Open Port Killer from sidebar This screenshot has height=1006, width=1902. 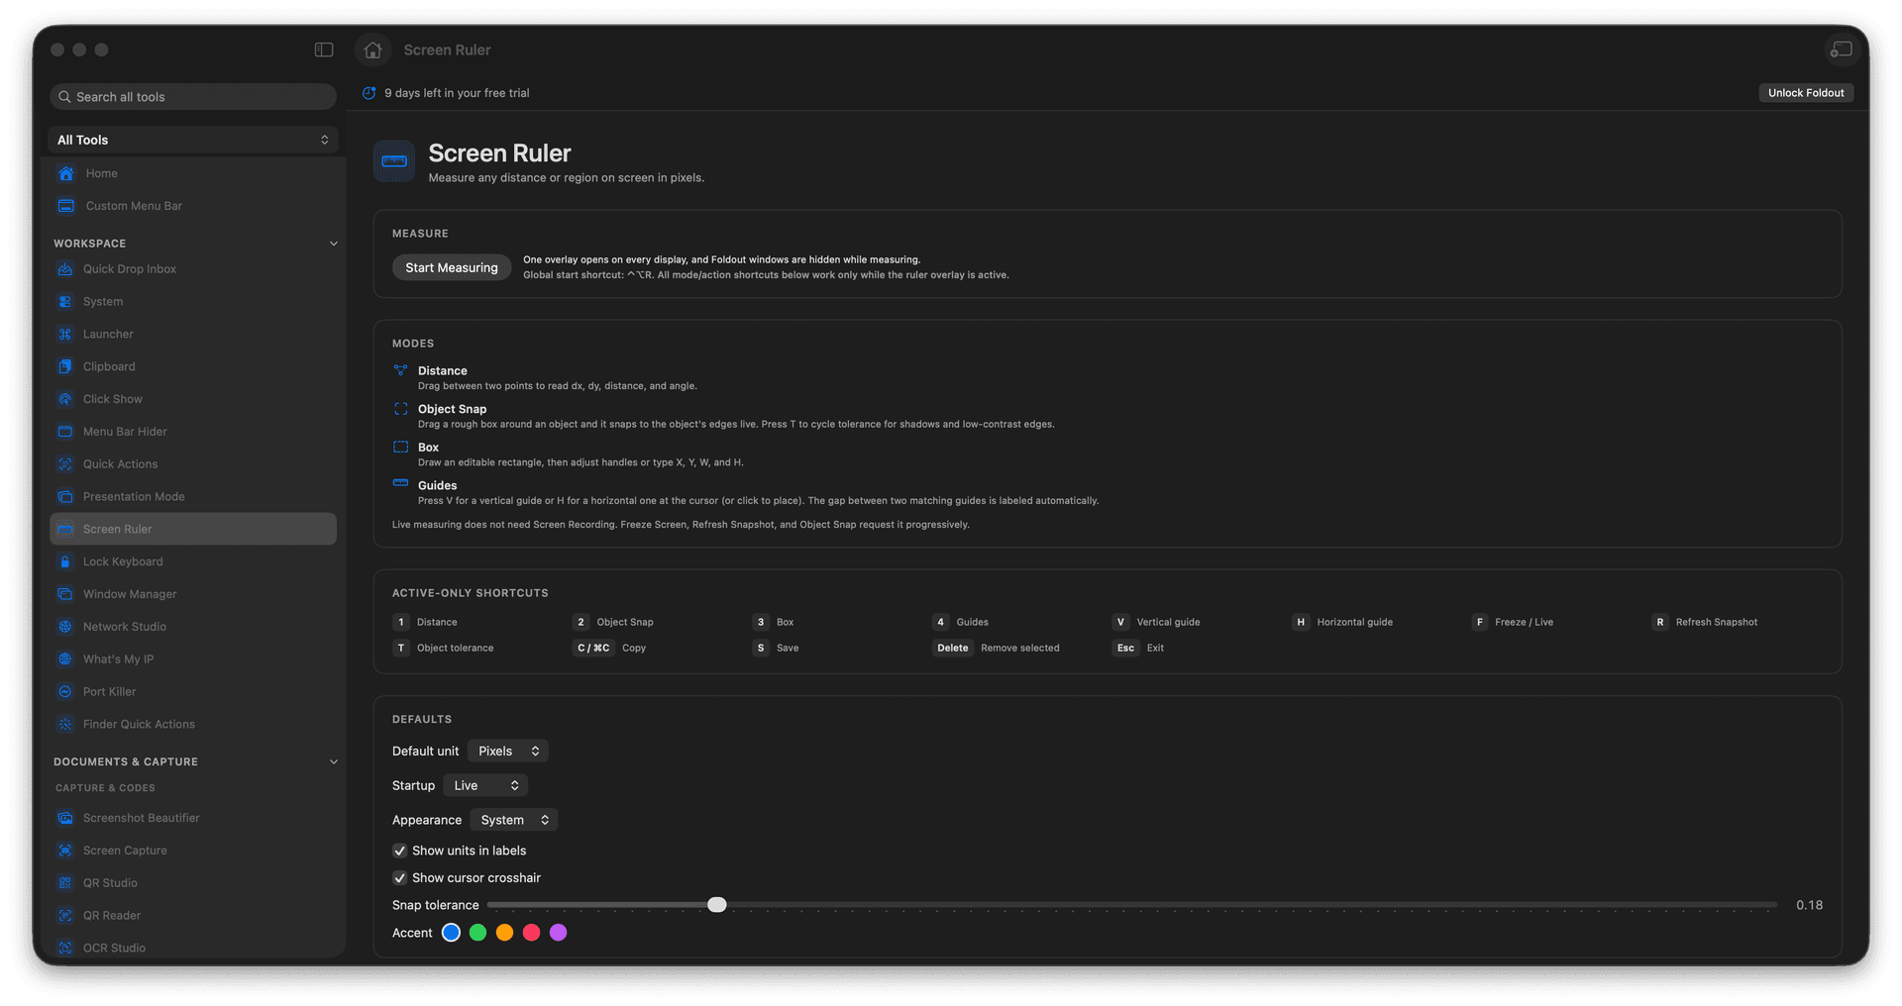pos(193,692)
